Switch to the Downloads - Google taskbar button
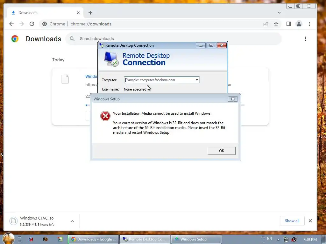The image size is (326, 244). pos(93,239)
